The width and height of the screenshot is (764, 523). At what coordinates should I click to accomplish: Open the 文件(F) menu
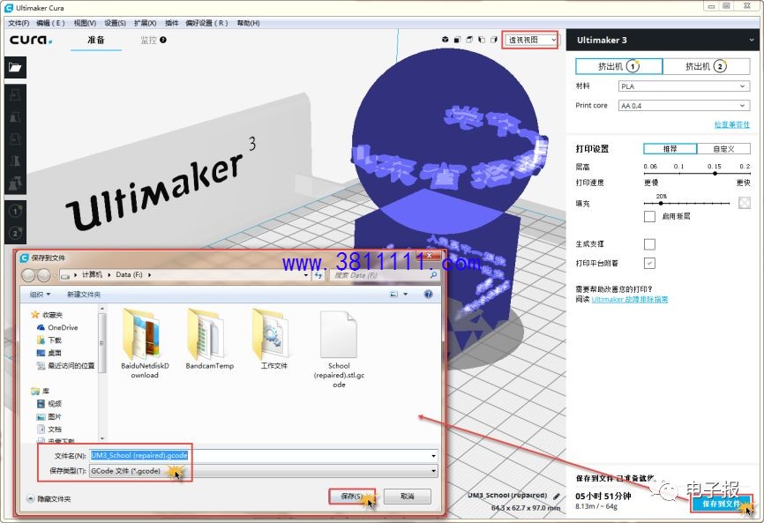(x=19, y=23)
